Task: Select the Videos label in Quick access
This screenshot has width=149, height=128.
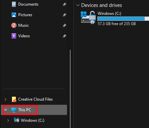Action: 24,36
